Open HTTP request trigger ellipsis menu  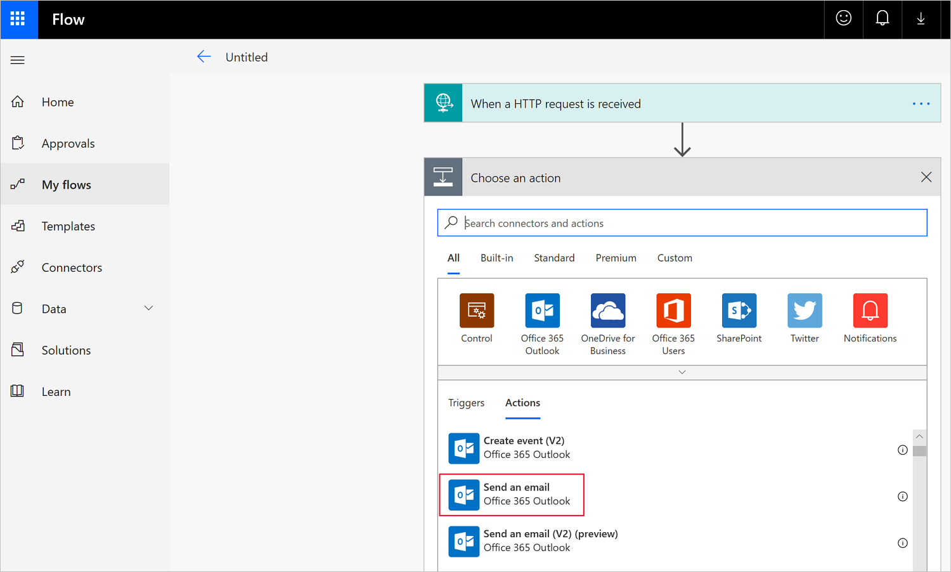(921, 104)
